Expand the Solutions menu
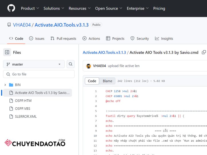Image resolution: width=207 pixels, height=155 pixels. [54, 9]
